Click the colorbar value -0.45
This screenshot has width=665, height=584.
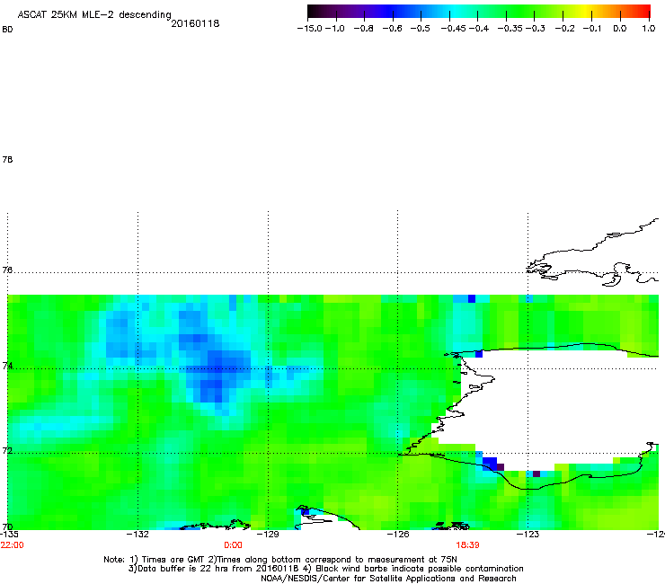(454, 29)
